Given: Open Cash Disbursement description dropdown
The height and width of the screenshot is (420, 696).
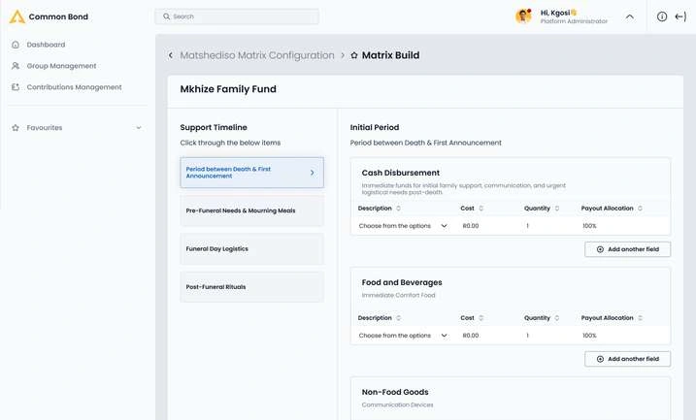Looking at the screenshot, I should 403,226.
